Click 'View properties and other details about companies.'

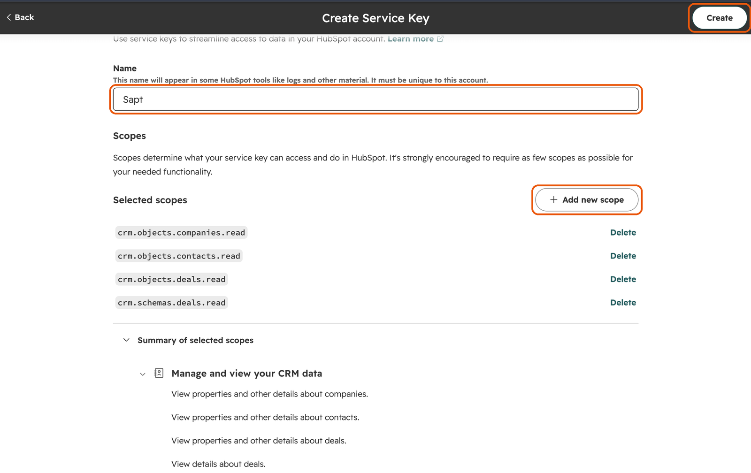click(270, 394)
